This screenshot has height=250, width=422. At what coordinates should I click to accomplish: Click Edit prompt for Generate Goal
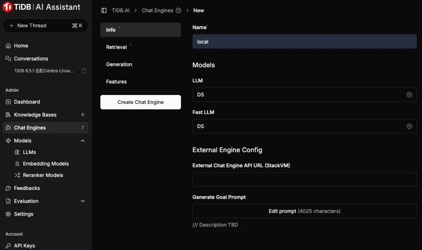pyautogui.click(x=304, y=211)
